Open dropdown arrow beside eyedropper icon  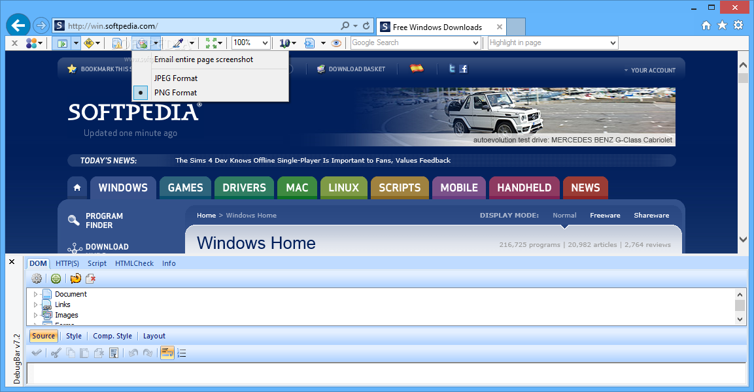pos(192,43)
